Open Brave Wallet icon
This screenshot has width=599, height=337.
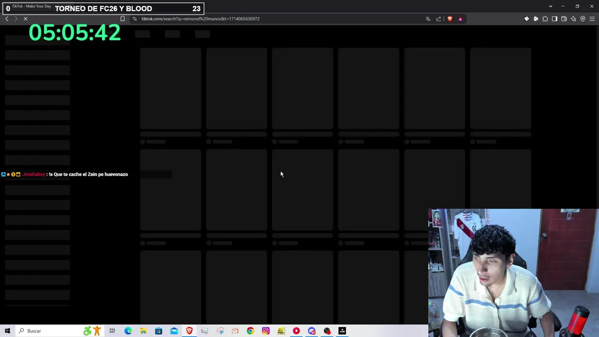coord(564,19)
